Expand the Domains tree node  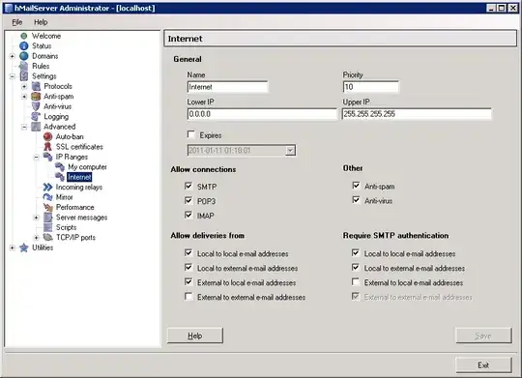(13, 56)
